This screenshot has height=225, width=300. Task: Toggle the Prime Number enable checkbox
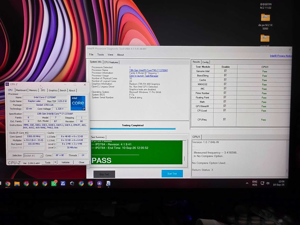(x=225, y=93)
